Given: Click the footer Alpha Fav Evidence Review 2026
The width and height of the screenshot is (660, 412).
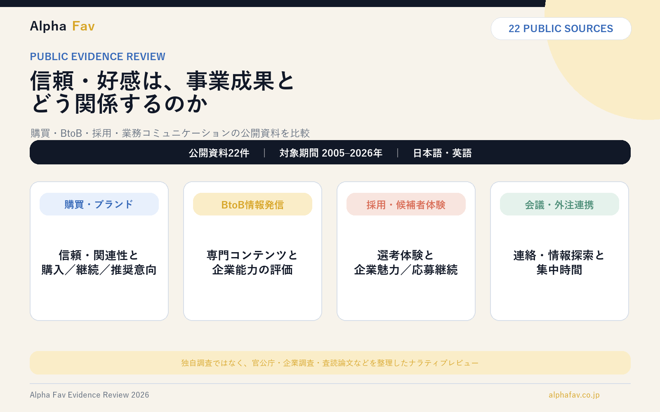Looking at the screenshot, I should coord(90,395).
